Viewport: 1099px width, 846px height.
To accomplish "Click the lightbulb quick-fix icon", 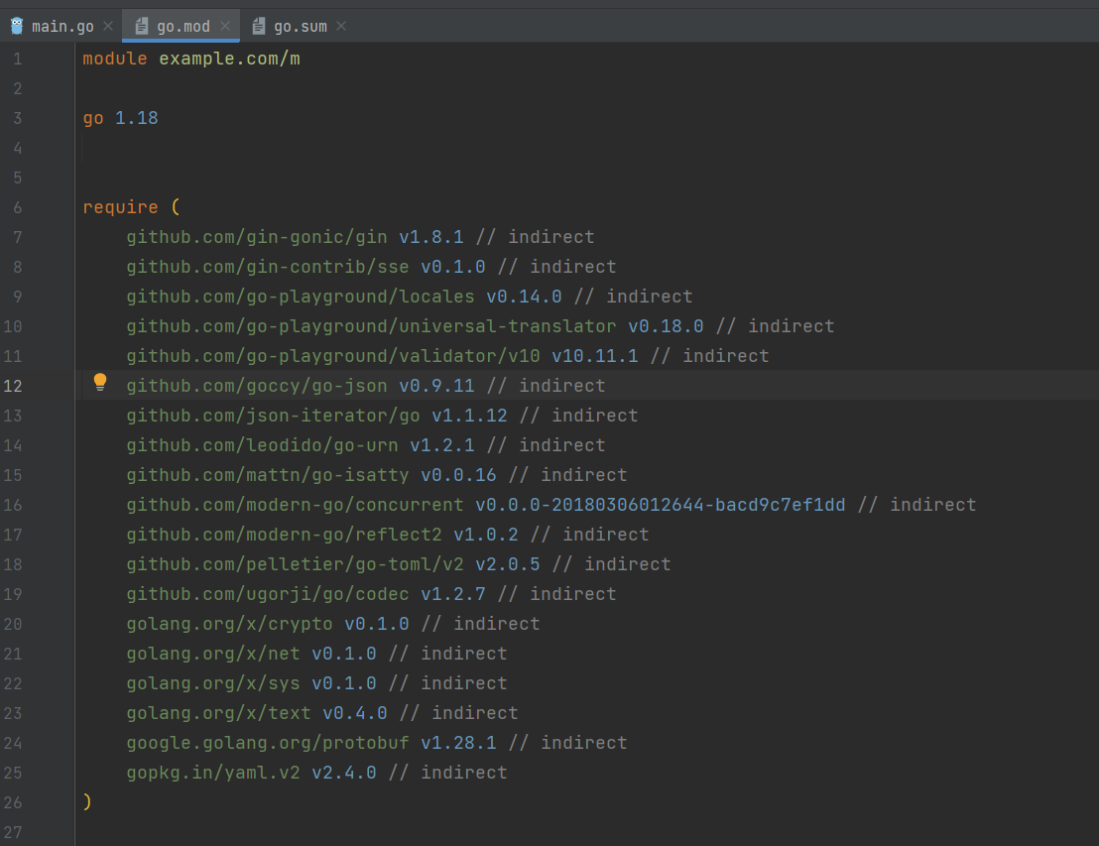I will point(99,383).
